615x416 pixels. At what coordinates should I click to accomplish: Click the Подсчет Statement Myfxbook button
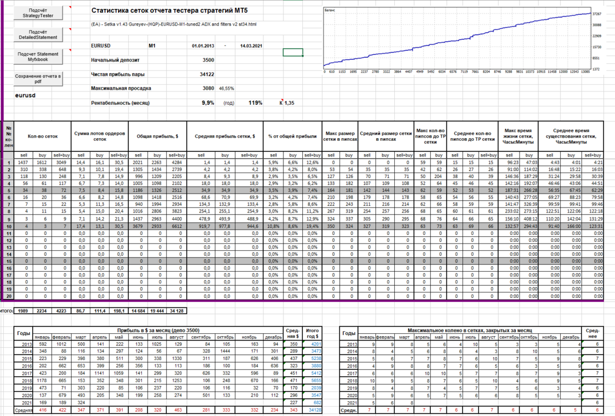coord(38,57)
